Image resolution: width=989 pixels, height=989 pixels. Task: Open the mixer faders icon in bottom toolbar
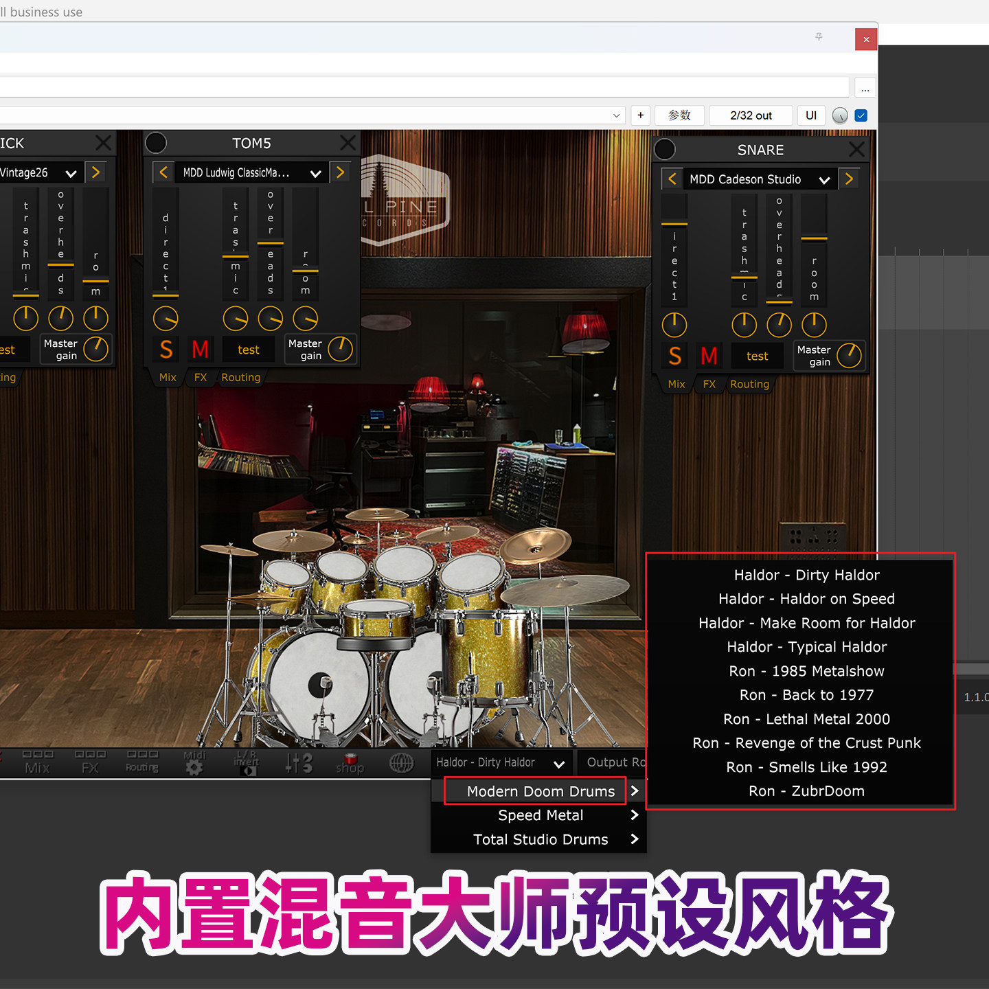[x=299, y=763]
